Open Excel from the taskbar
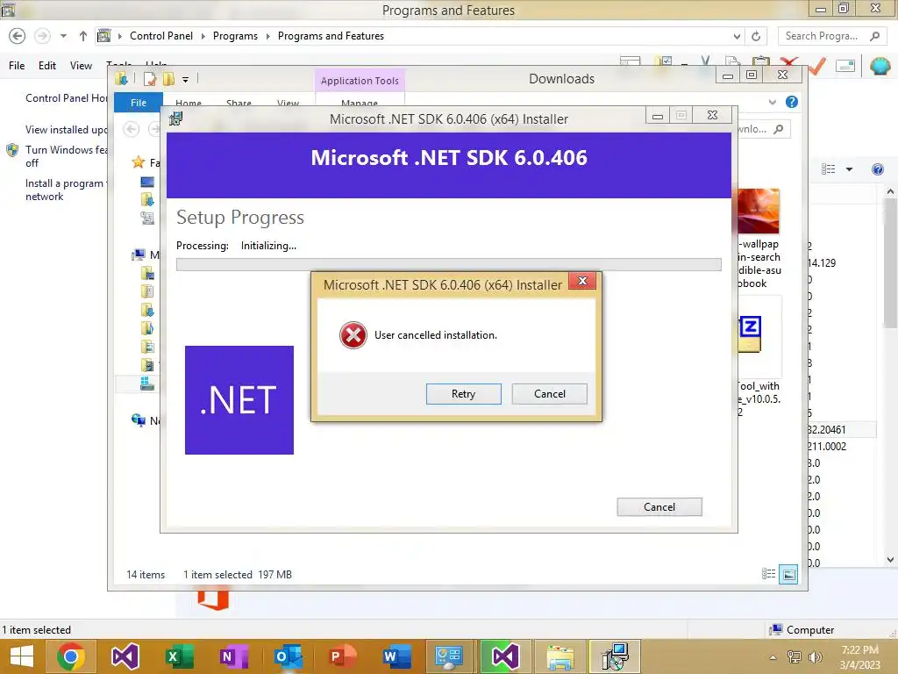Image resolution: width=898 pixels, height=674 pixels. point(179,656)
